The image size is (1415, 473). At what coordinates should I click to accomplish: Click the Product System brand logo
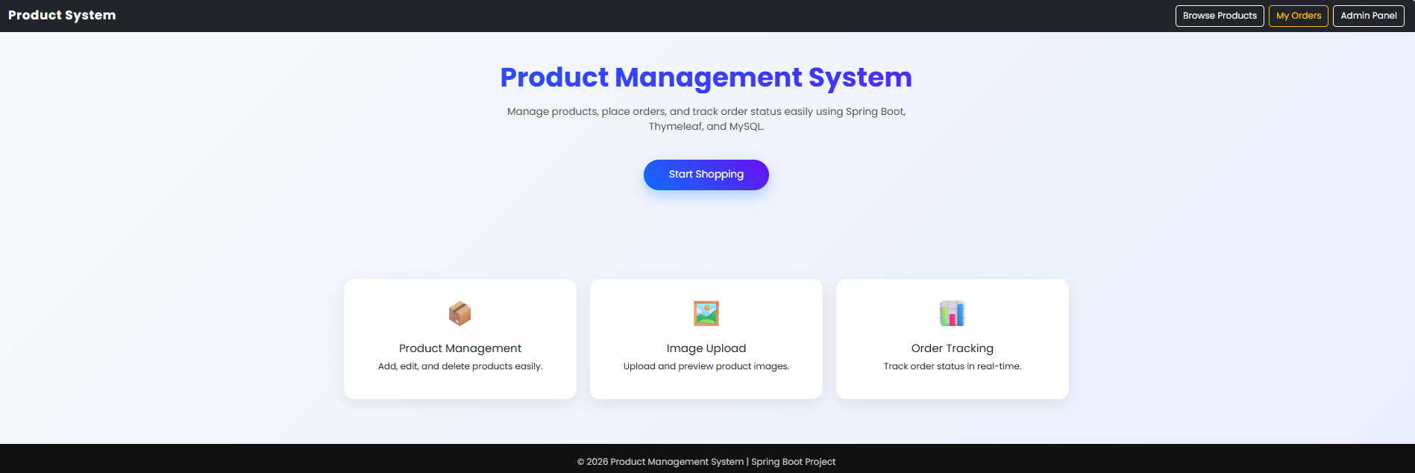click(62, 16)
